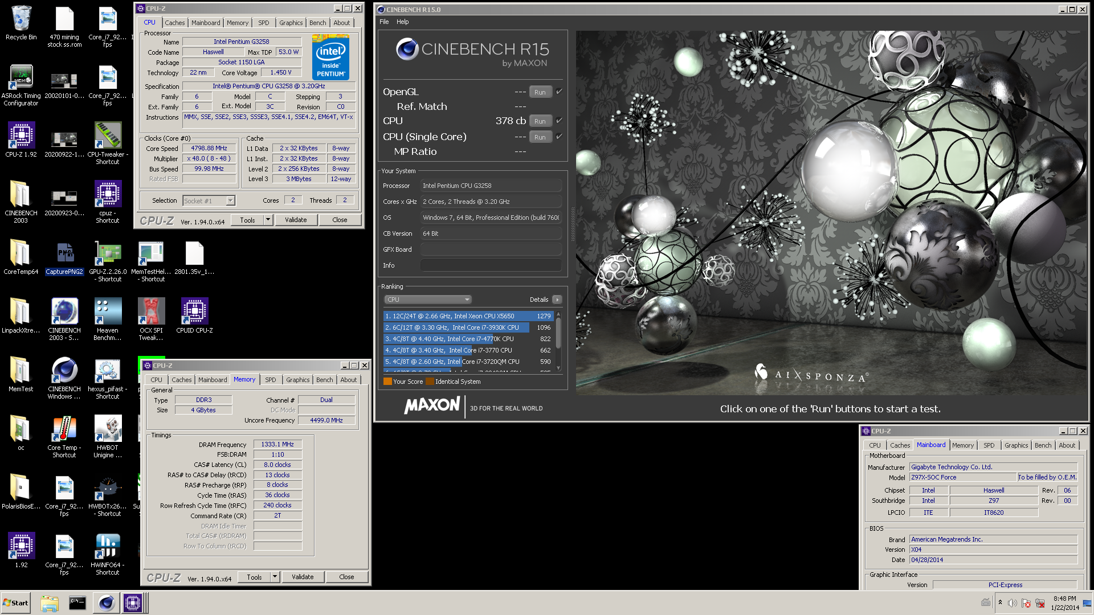The image size is (1094, 615).
Task: Open About tab in Memory CPU-Z window
Action: [x=349, y=380]
